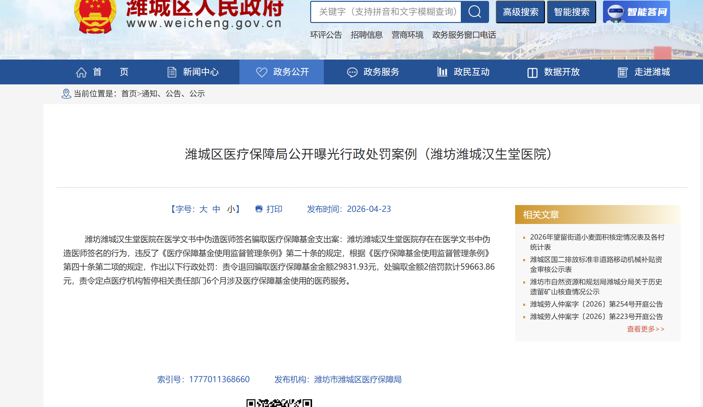Screen dimensions: 703x407
Task: Click the printer icon next to 打印
Action: pyautogui.click(x=259, y=209)
